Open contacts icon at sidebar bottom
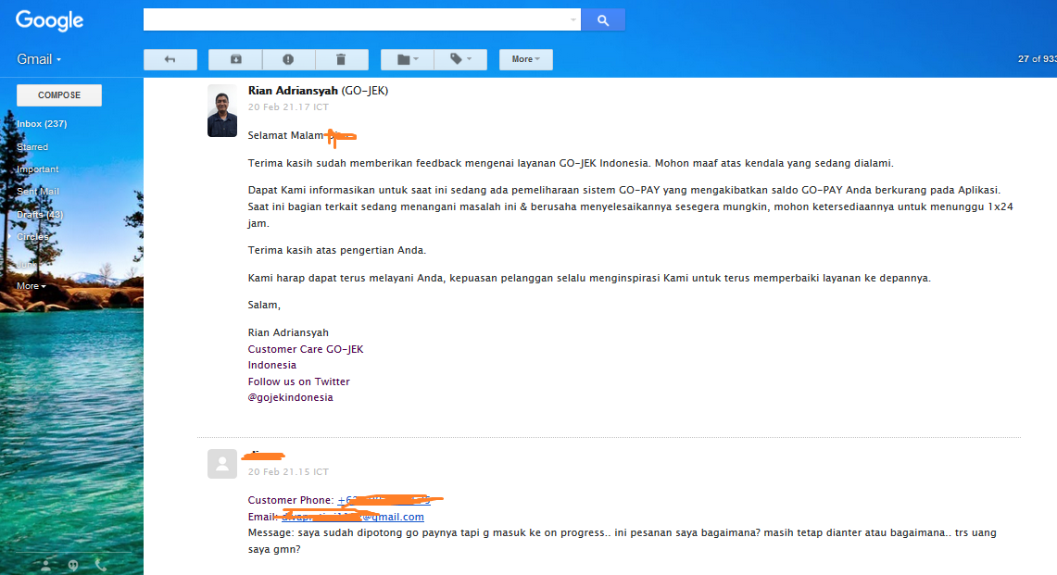The height and width of the screenshot is (575, 1057). (45, 566)
